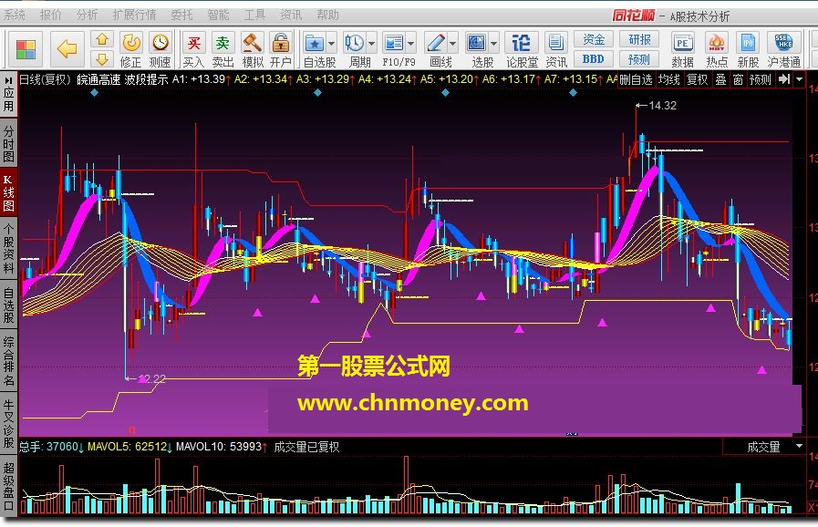
Task: Go back with the yellow left arrow
Action: click(x=67, y=49)
